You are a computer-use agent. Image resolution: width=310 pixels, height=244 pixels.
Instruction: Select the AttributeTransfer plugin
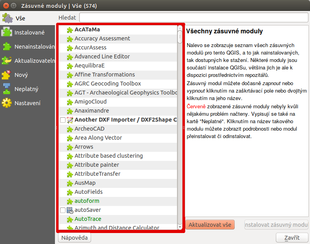pos(118,174)
